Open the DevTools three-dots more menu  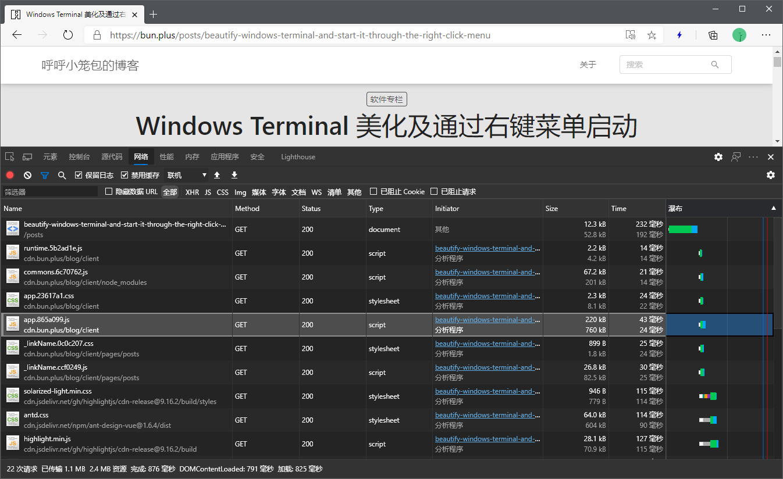tap(753, 157)
